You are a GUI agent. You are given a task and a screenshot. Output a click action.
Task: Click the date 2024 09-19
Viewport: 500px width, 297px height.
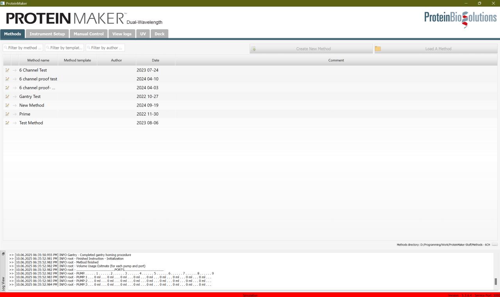coord(147,105)
